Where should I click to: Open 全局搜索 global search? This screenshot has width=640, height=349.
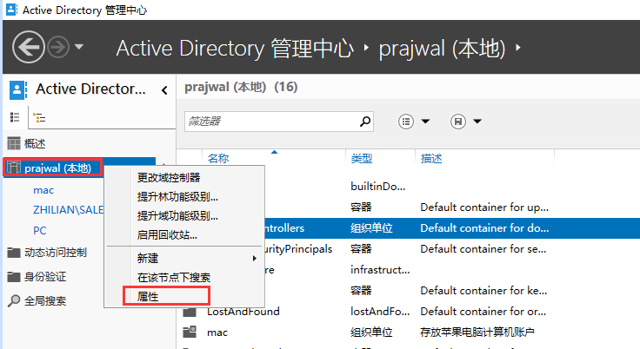(x=45, y=301)
